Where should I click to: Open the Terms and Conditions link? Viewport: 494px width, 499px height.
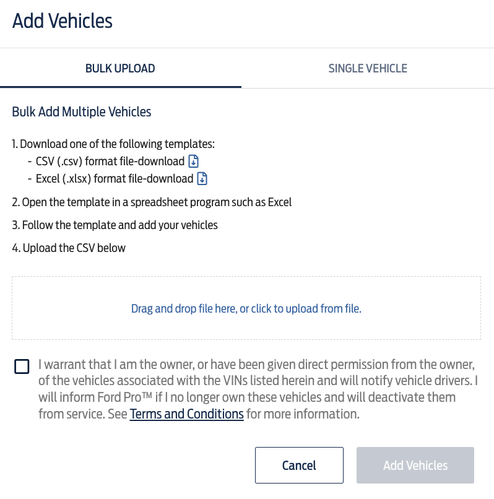[186, 414]
